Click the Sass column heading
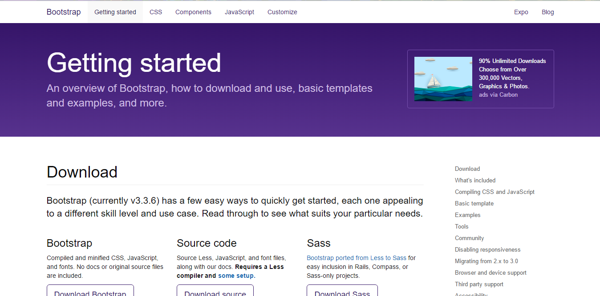The width and height of the screenshot is (600, 296). 319,243
